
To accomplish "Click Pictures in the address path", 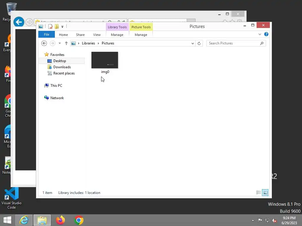I will point(108,43).
